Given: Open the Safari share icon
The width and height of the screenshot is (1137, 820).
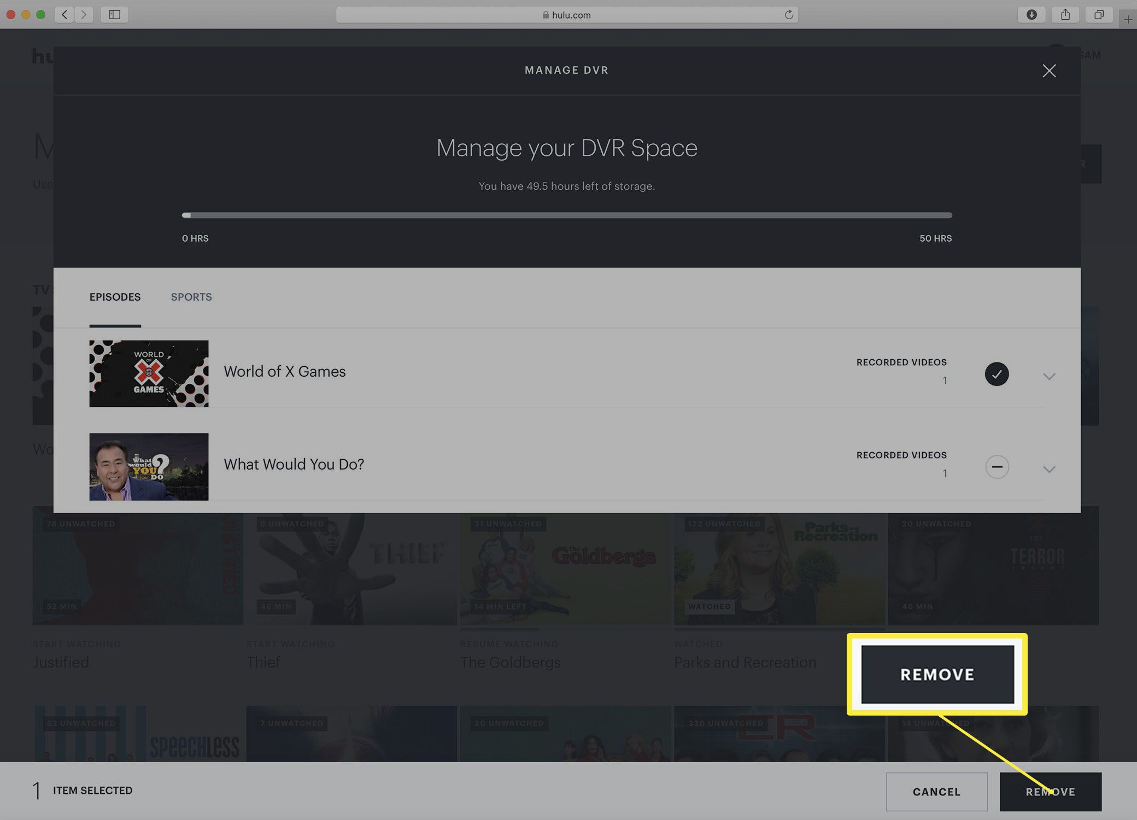Looking at the screenshot, I should pos(1065,15).
